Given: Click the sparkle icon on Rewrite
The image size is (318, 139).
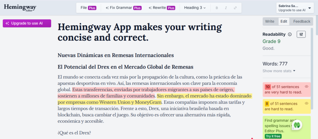Looking at the screenshot, I should coord(150,8).
